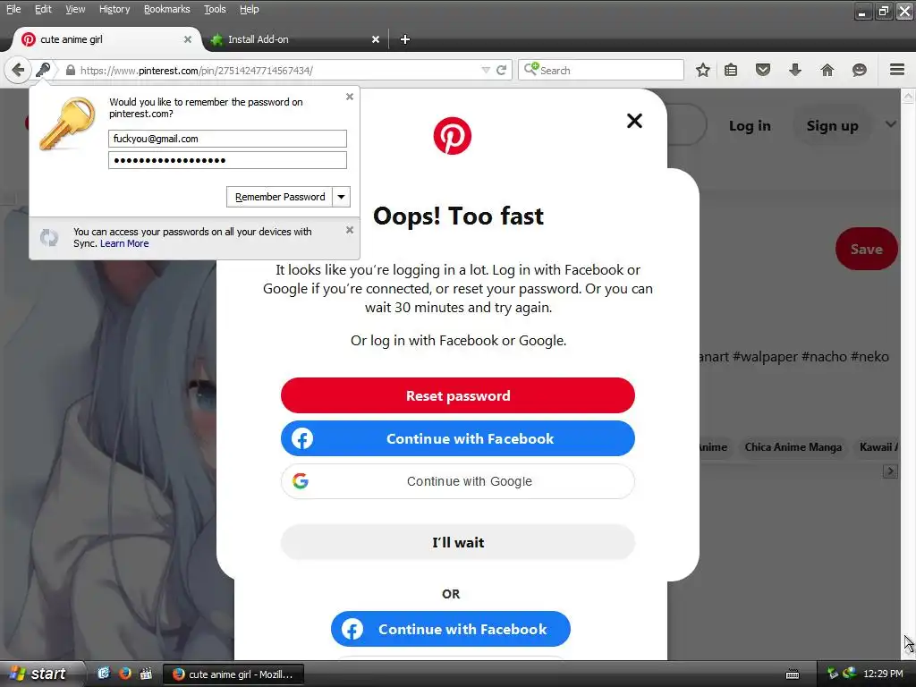This screenshot has width=916, height=687.
Task: Click the Remember Password button
Action: pos(280,197)
